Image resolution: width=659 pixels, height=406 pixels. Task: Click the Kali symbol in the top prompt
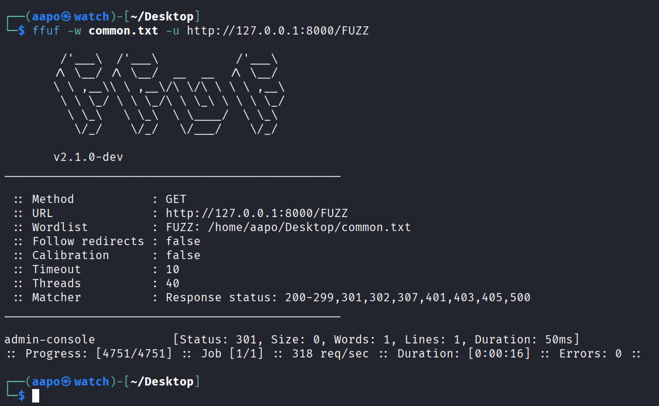tap(66, 17)
